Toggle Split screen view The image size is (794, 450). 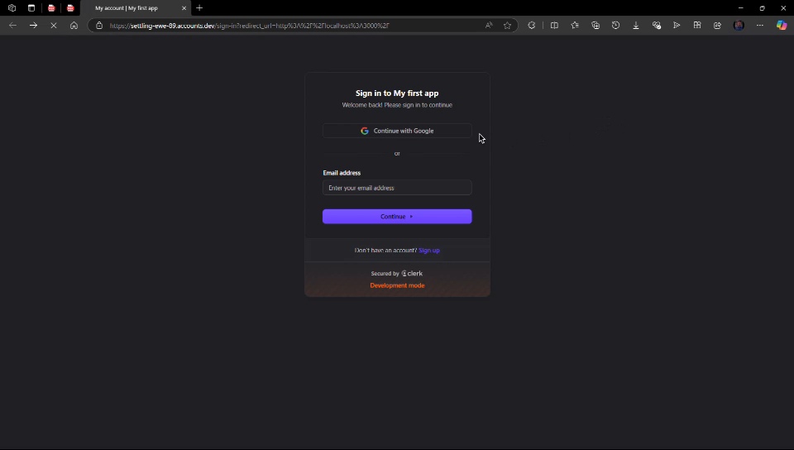click(x=554, y=26)
